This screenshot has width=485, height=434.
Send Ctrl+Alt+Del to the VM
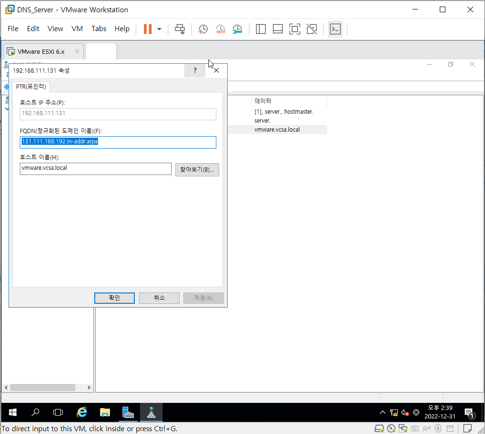(180, 29)
